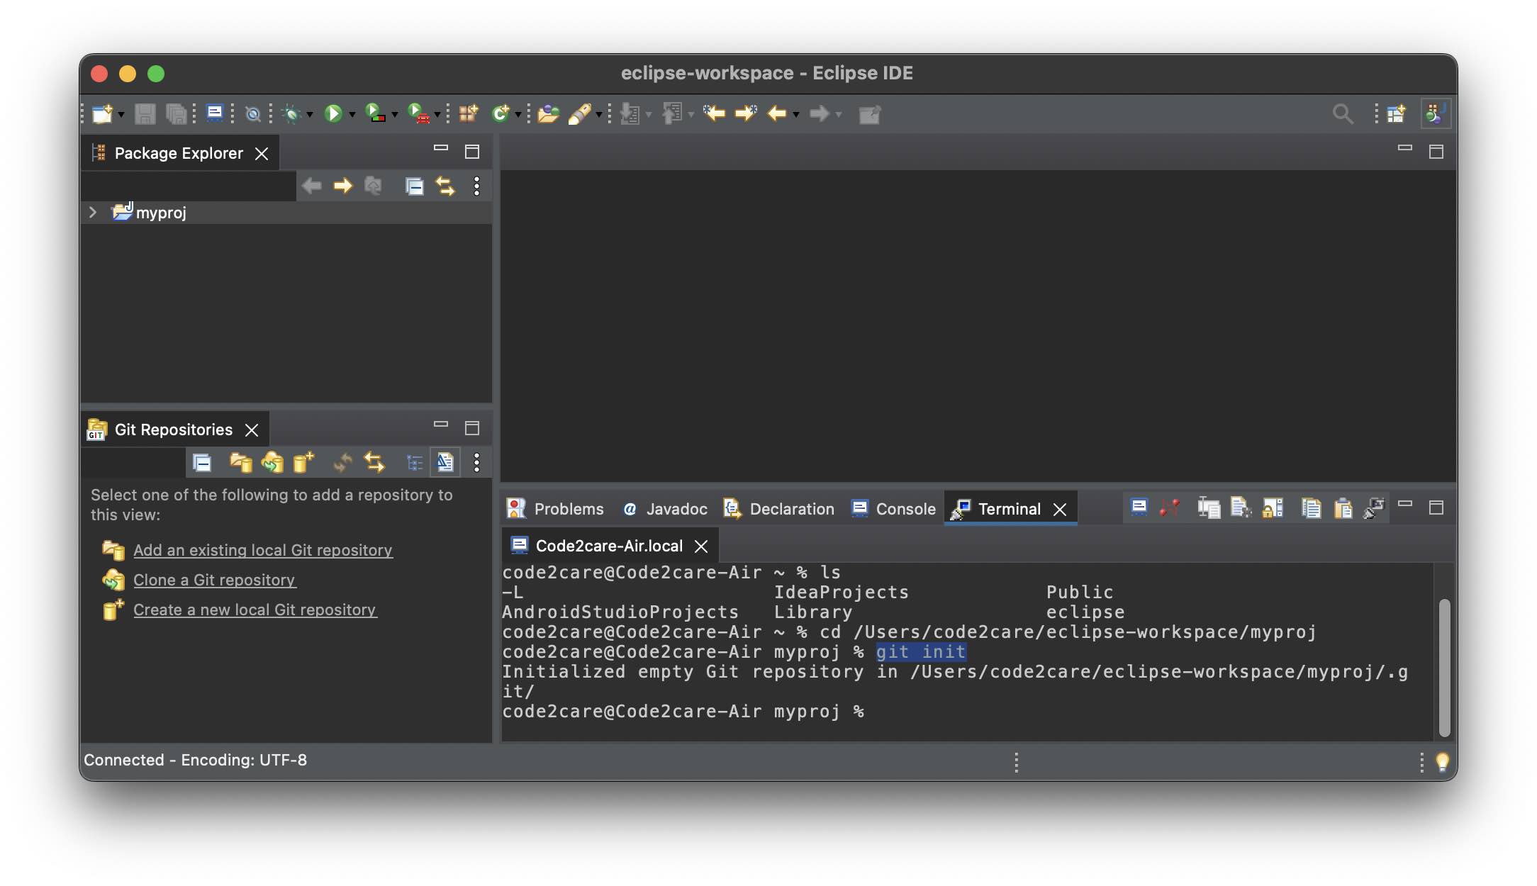
Task: Clone a repository using Git Repositories toolbar icon
Action: (272, 462)
